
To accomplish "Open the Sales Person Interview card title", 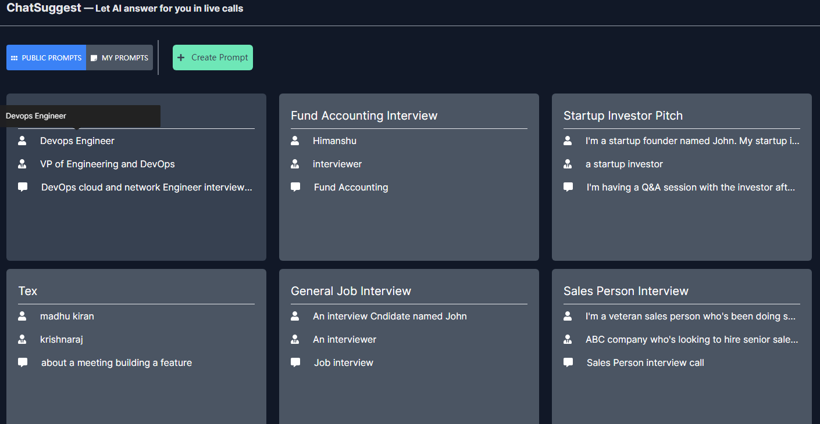I will click(x=626, y=291).
